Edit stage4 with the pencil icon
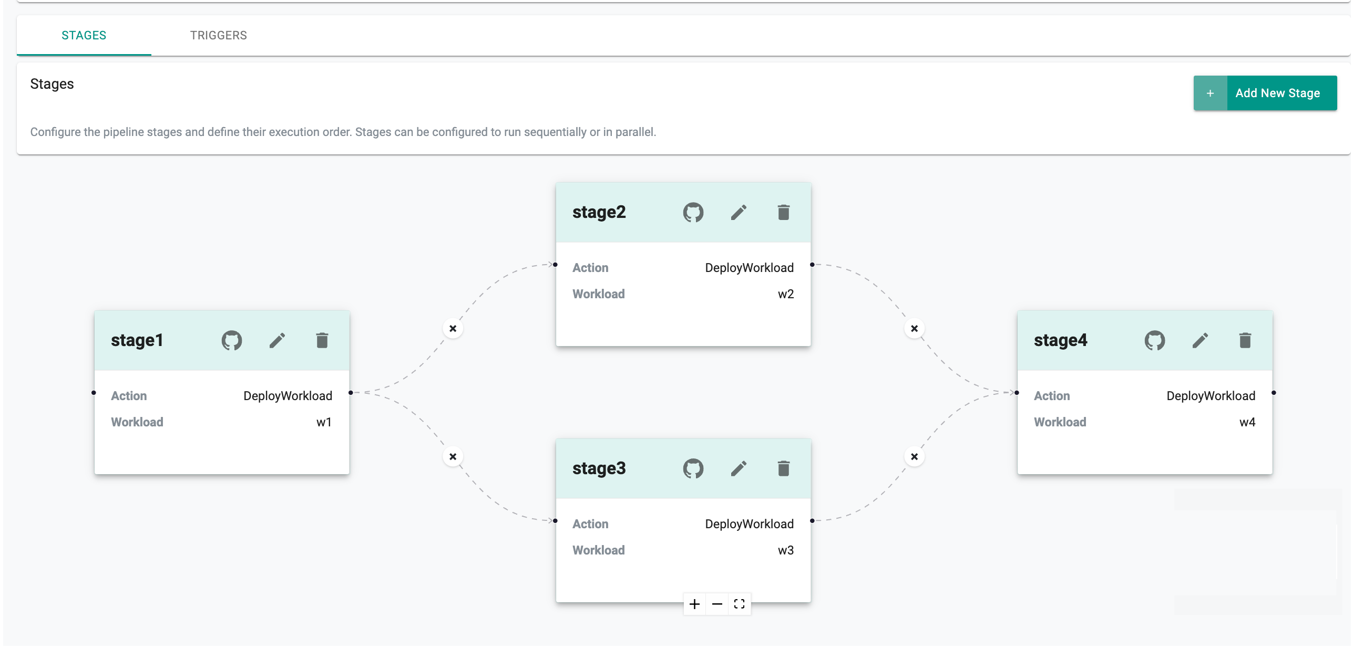Image resolution: width=1353 pixels, height=649 pixels. tap(1200, 341)
